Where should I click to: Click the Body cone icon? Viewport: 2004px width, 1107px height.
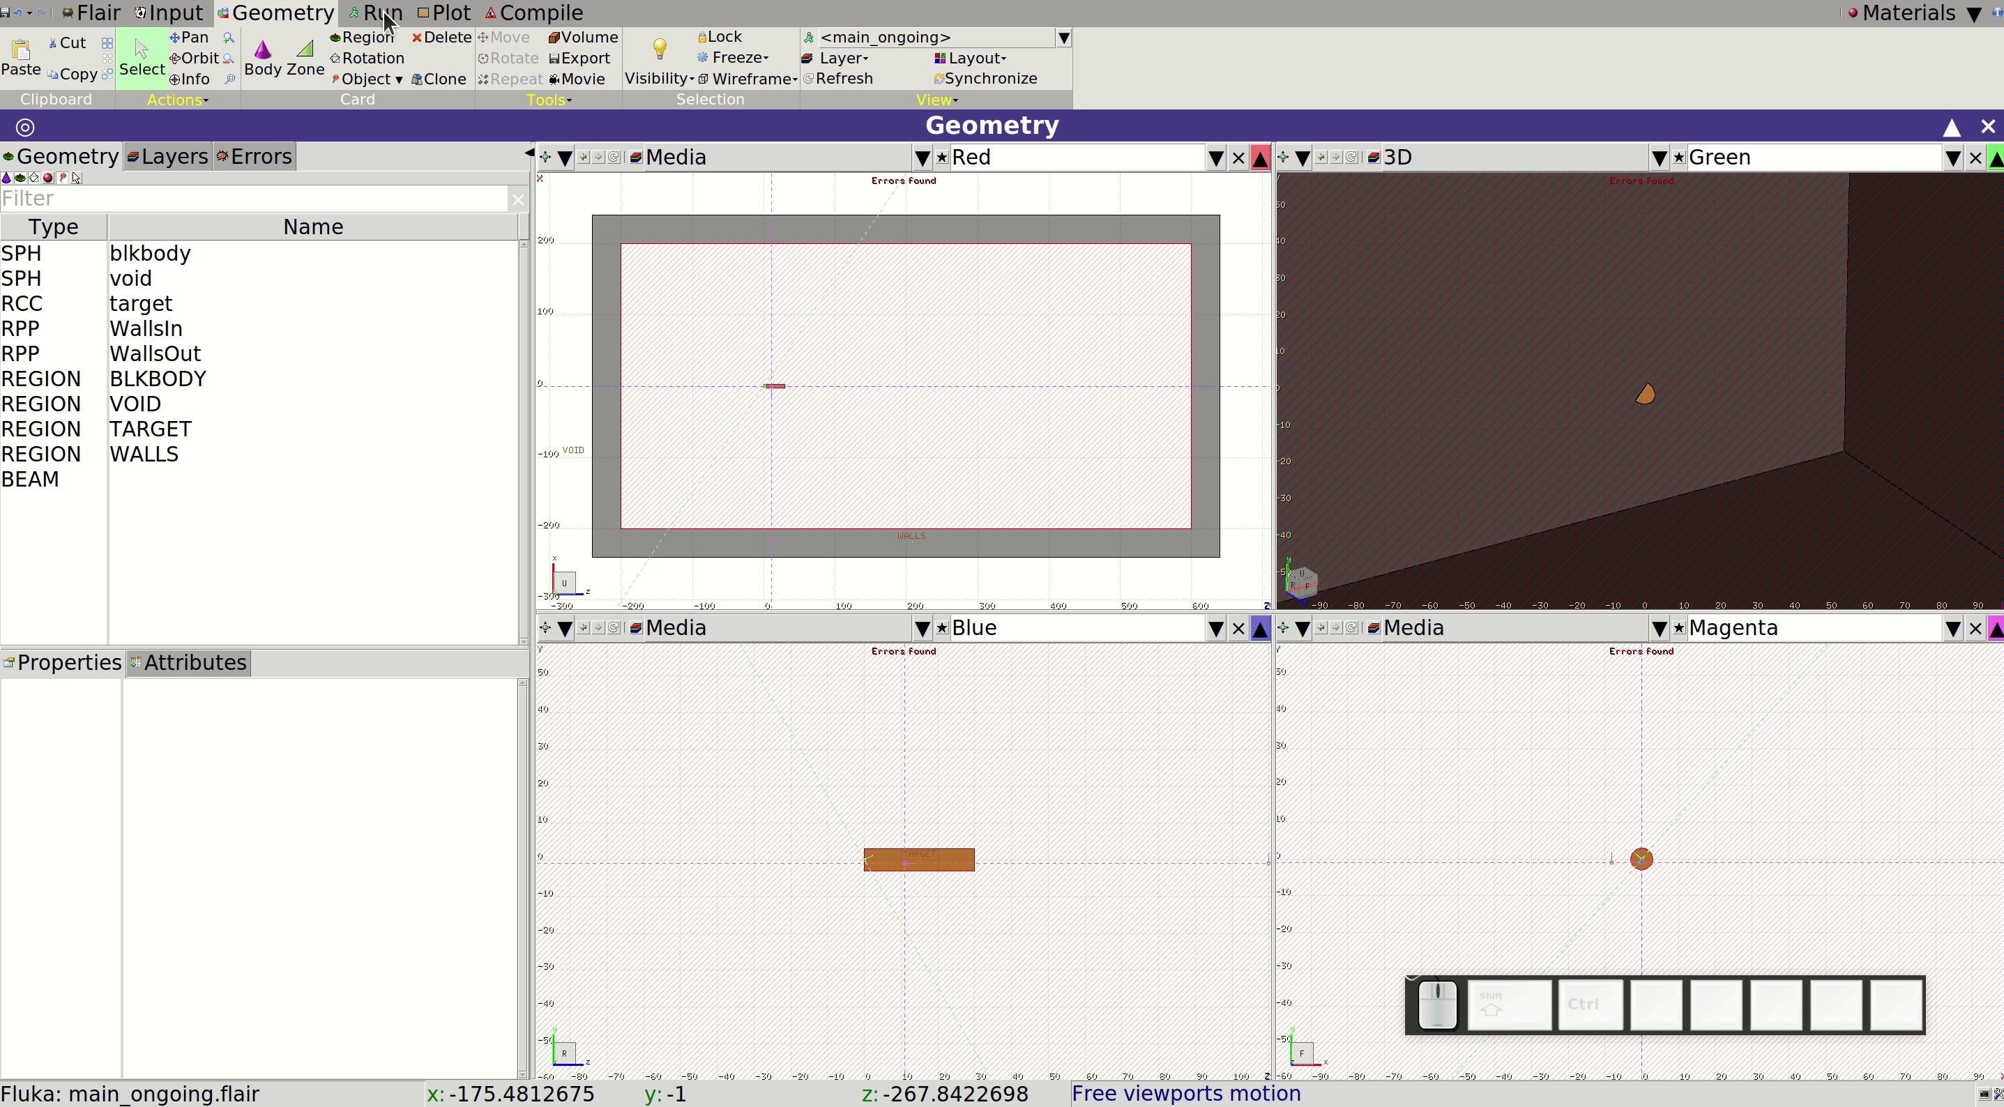pyautogui.click(x=263, y=49)
